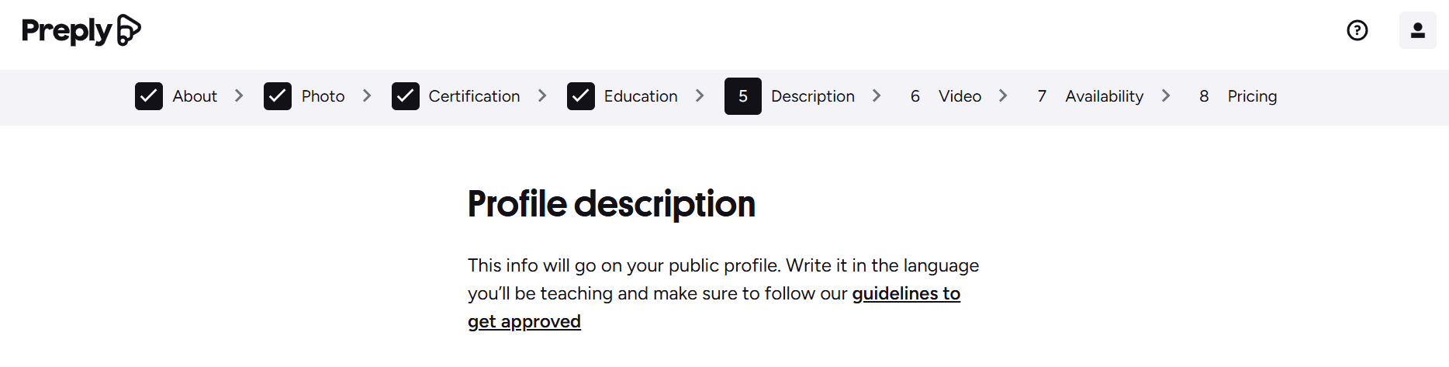Click the Certification step checkmark icon

(406, 96)
